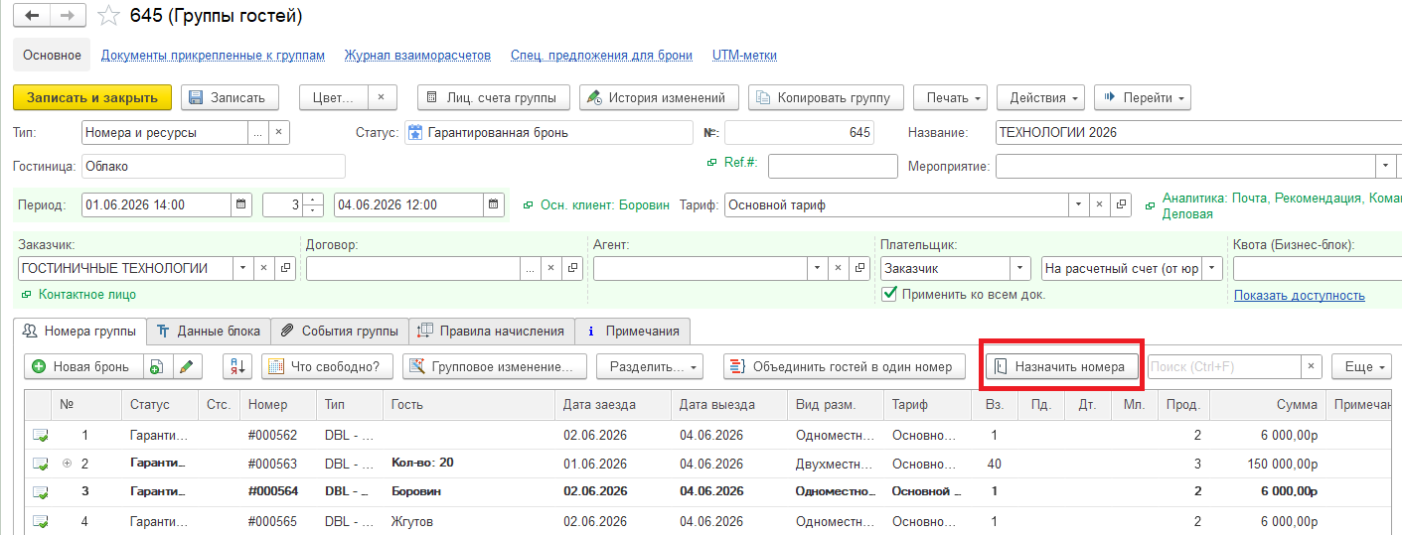Switch to Правила начисления tab
The height and width of the screenshot is (535, 1402).
click(492, 332)
